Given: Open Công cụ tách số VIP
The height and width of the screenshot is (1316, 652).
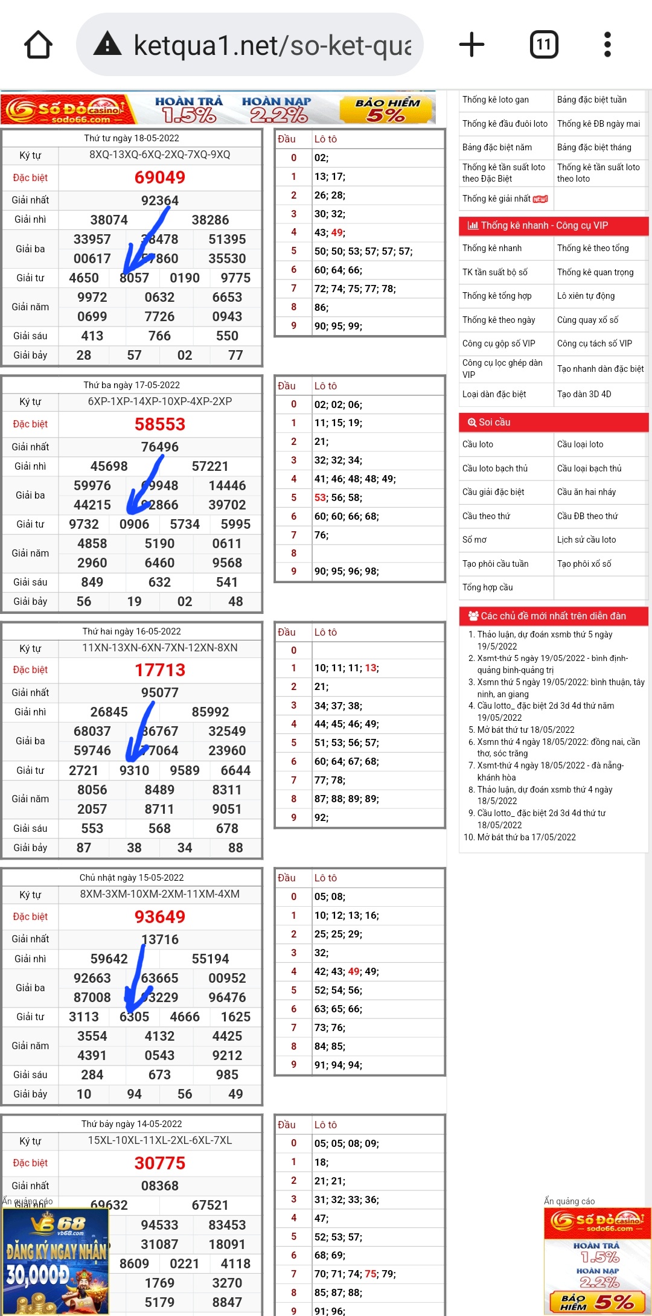Looking at the screenshot, I should [x=595, y=343].
